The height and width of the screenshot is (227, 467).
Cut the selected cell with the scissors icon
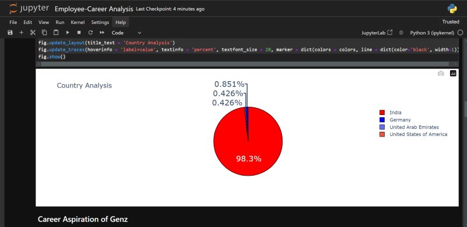(33, 33)
